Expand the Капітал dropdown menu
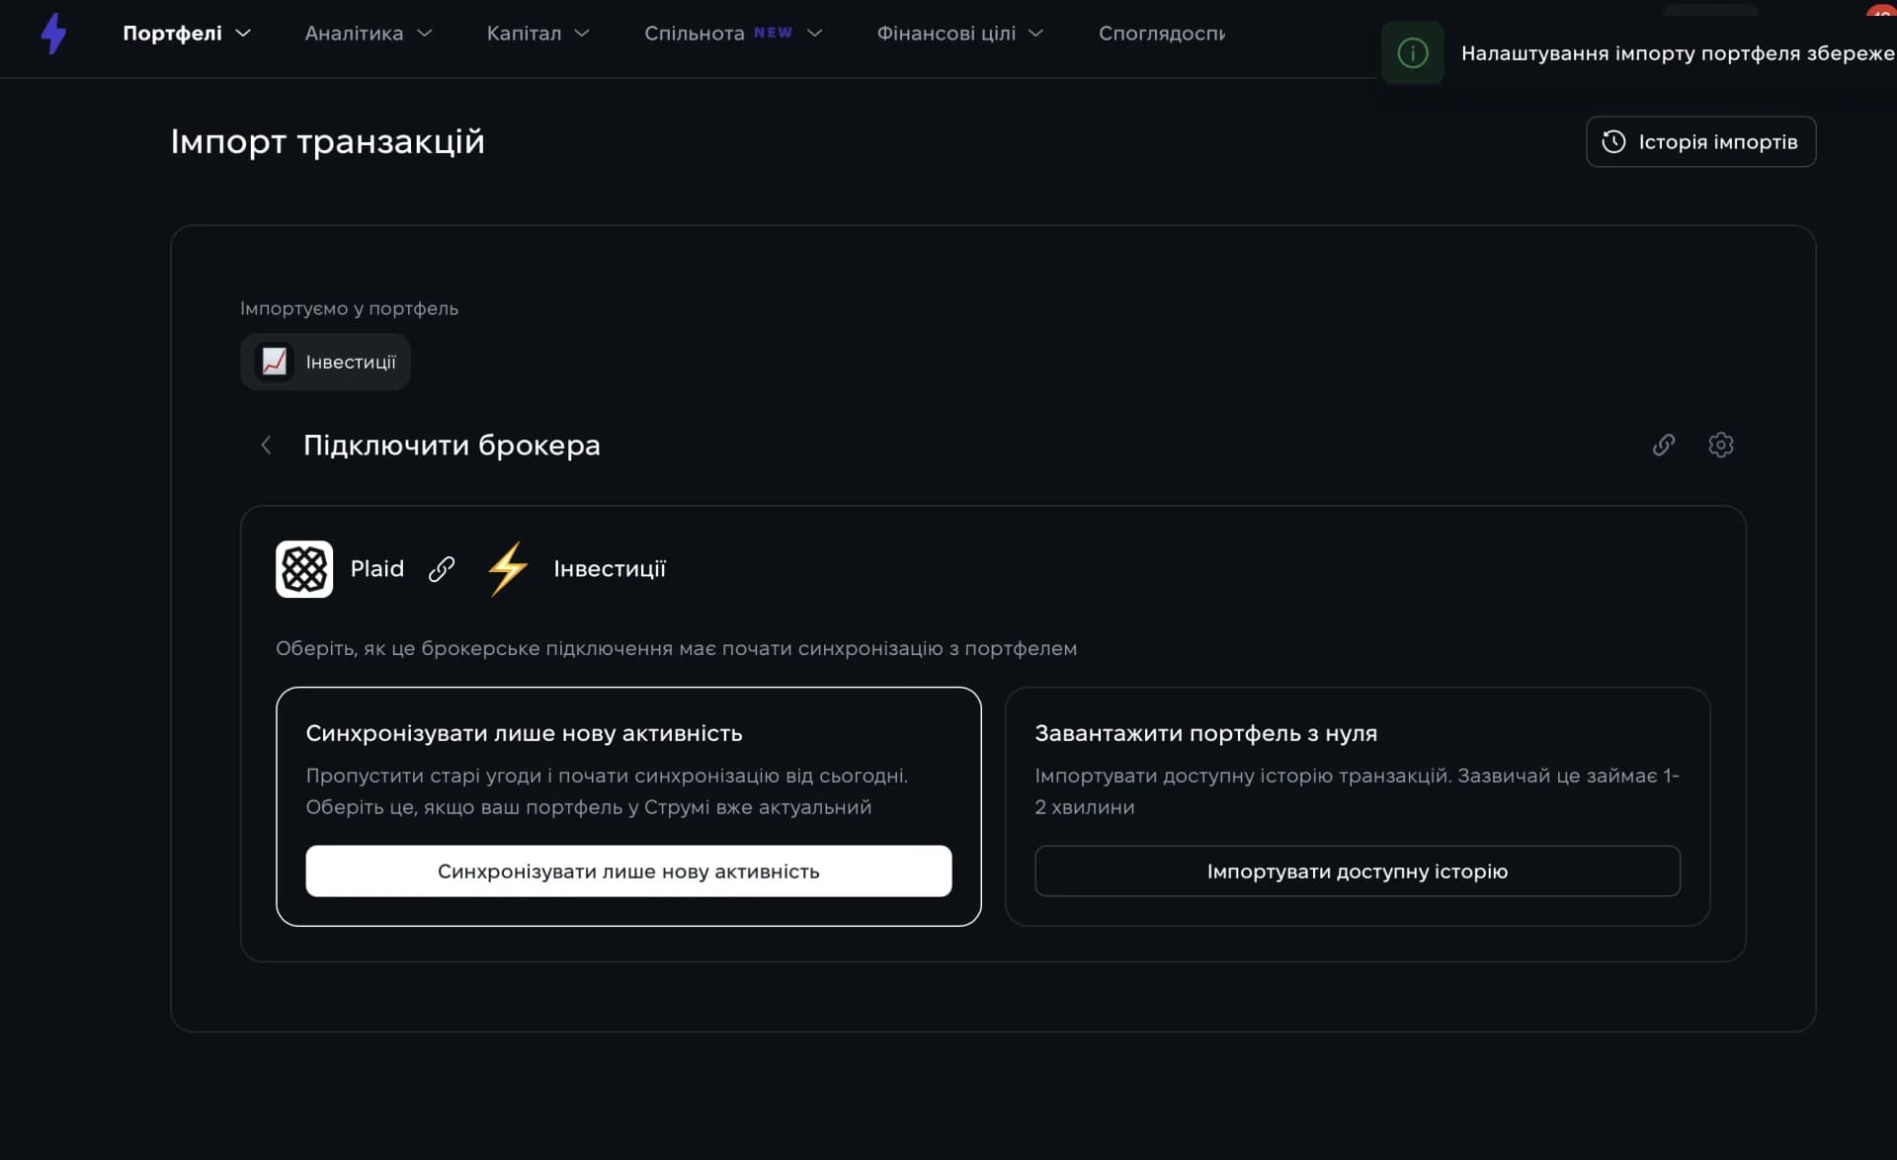 538,34
